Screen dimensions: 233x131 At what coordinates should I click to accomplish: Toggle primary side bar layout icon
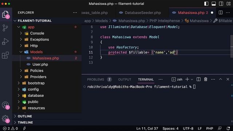tap(206, 4)
